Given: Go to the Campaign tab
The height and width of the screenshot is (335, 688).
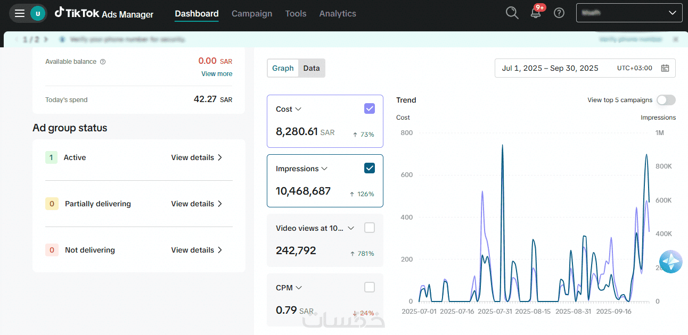Looking at the screenshot, I should pyautogui.click(x=252, y=14).
